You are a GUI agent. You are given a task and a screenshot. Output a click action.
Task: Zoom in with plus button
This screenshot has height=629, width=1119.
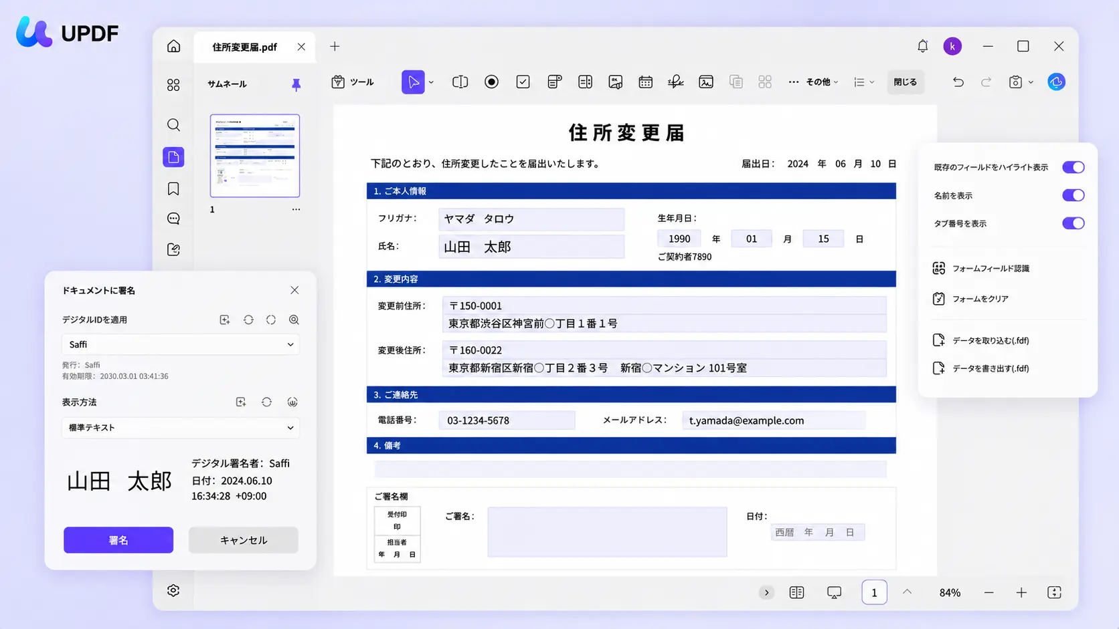pos(1021,592)
